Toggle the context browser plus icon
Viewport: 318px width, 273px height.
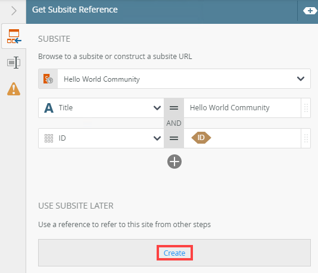(310, 11)
